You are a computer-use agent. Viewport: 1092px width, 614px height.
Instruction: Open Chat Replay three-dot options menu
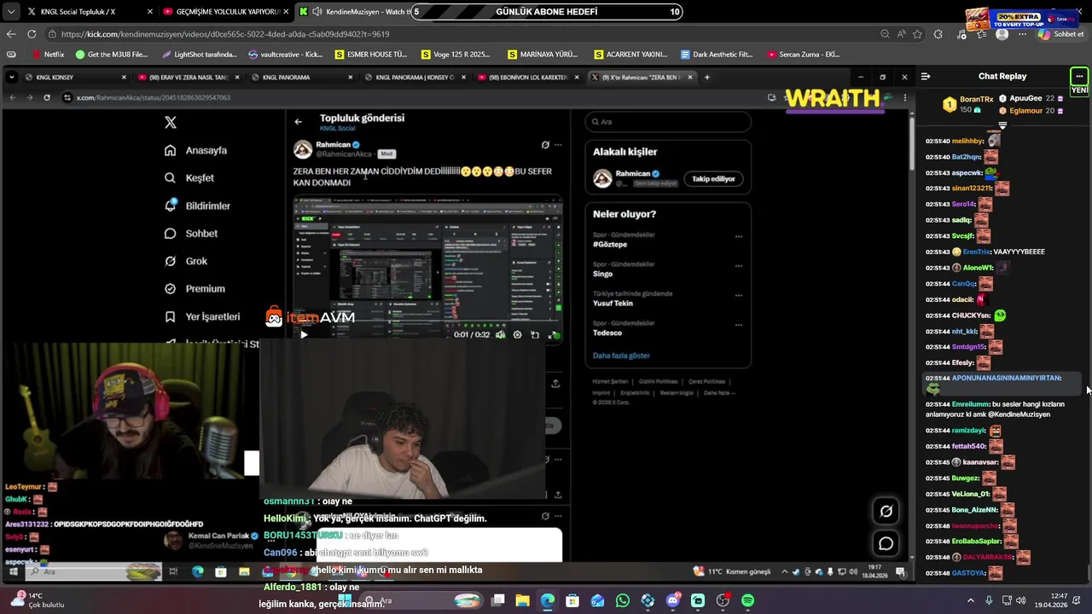(x=1079, y=77)
